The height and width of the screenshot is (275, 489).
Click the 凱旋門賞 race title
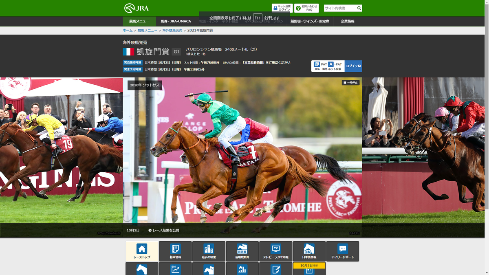point(153,52)
